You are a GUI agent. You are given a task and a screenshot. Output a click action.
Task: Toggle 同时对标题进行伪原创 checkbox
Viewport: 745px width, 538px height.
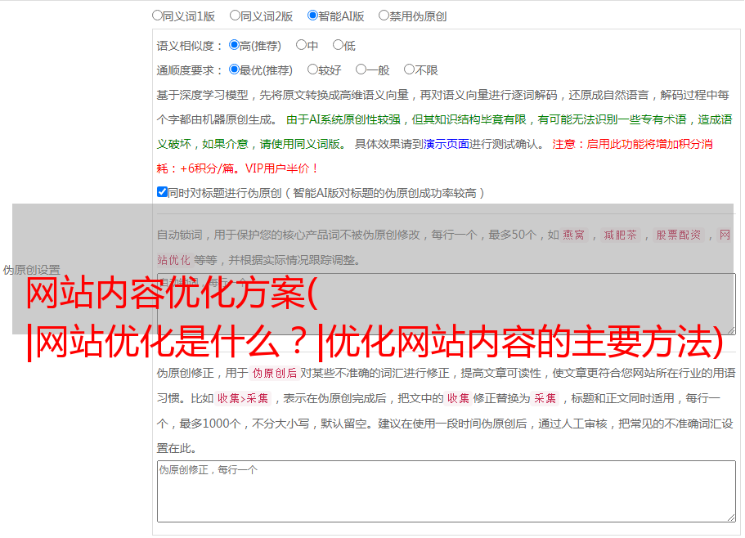pyautogui.click(x=162, y=192)
